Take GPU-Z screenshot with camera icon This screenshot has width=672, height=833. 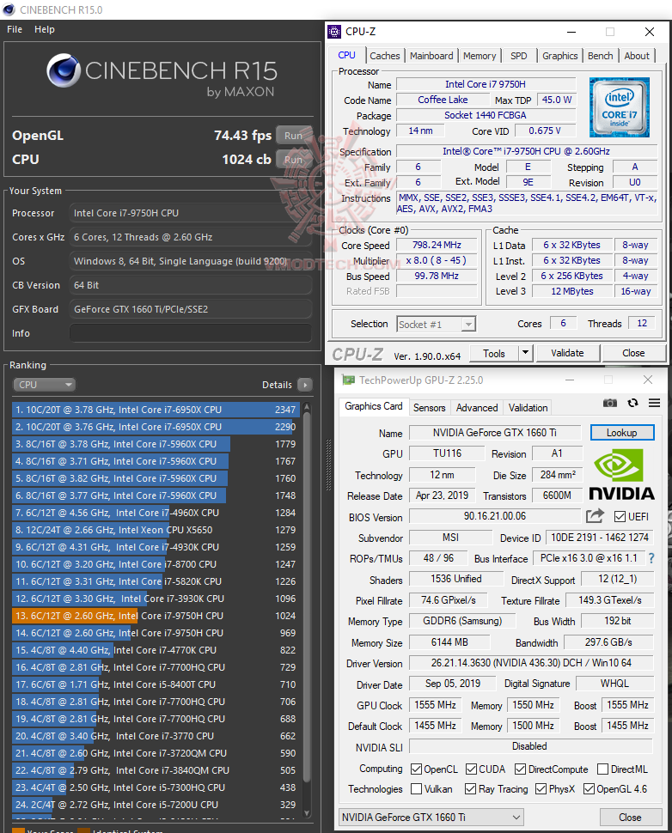610,404
